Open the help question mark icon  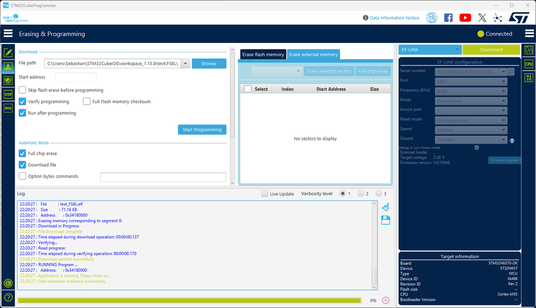[8, 297]
